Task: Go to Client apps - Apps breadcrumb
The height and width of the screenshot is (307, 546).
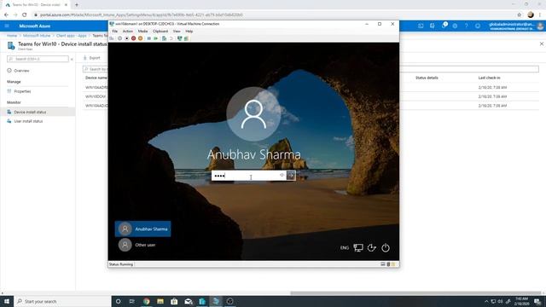Action: [x=72, y=36]
